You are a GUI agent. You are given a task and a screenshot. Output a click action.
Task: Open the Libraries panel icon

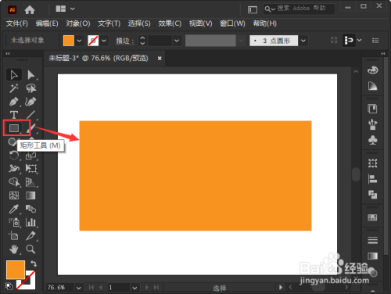click(372, 109)
